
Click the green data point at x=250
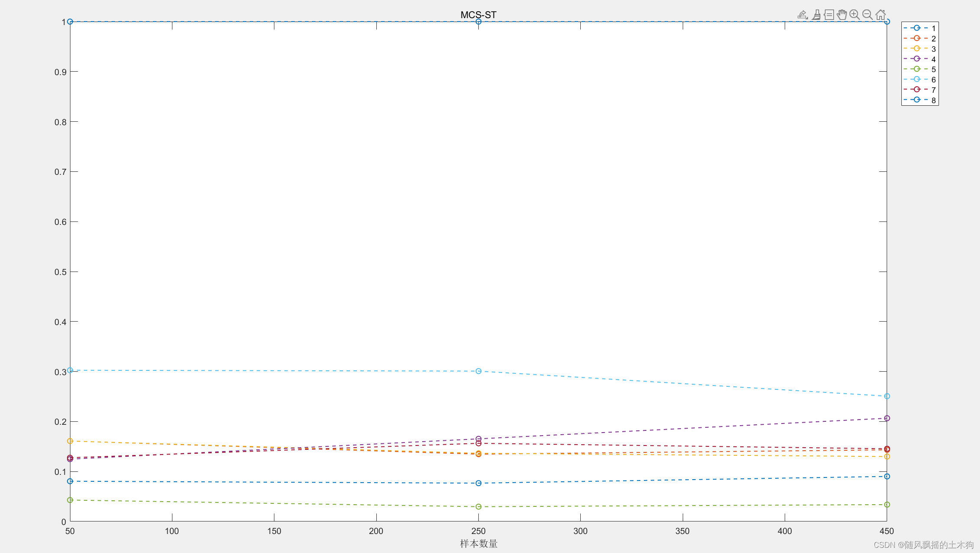click(478, 507)
